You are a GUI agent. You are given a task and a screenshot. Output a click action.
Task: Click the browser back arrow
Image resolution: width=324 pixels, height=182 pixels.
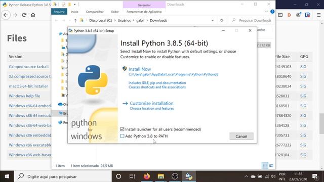[6, 15]
